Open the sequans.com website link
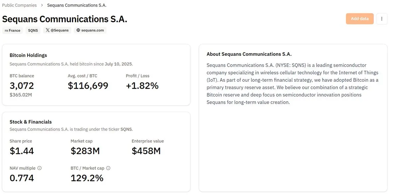Image resolution: width=399 pixels, height=196 pixels. (x=90, y=30)
